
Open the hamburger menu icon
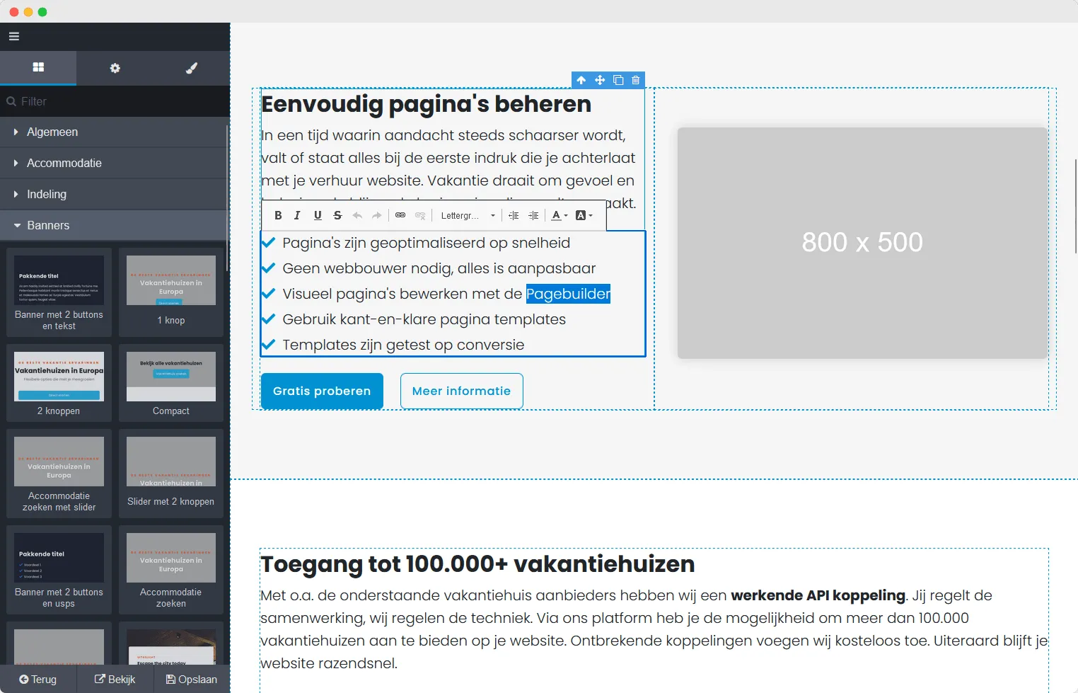coord(13,37)
